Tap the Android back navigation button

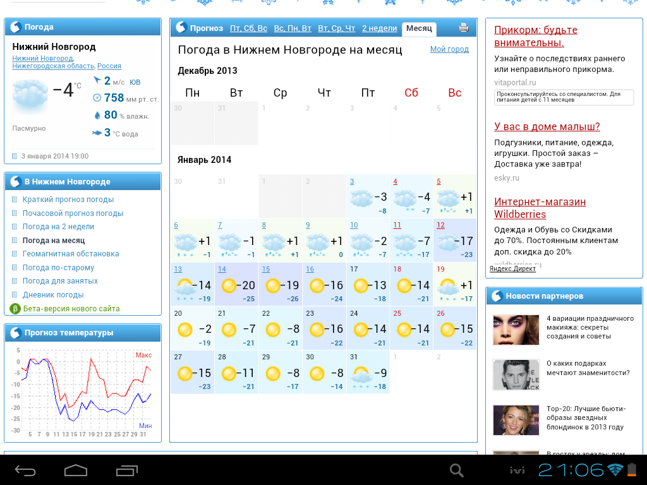25,470
